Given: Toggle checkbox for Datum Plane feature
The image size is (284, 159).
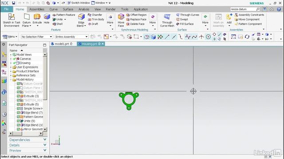Looking at the screenshot, I should pos(18,88).
